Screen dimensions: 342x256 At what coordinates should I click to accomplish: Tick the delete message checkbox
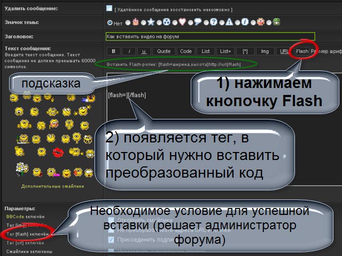(109, 9)
